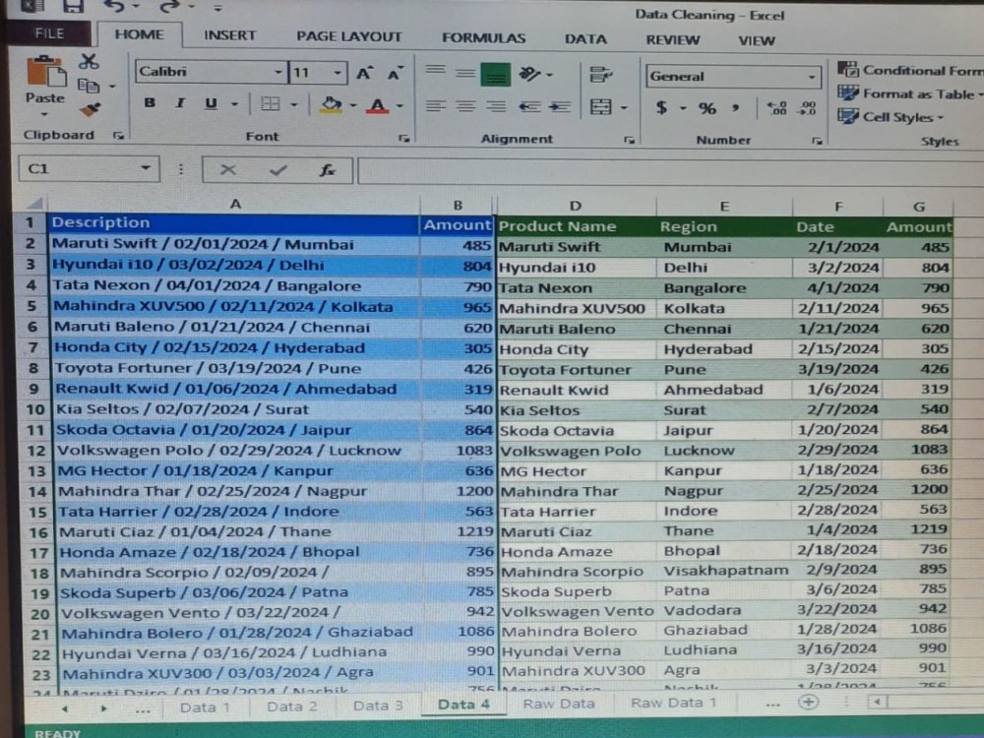Click the Wrap Text icon
Image resolution: width=984 pixels, height=738 pixels.
pos(600,75)
